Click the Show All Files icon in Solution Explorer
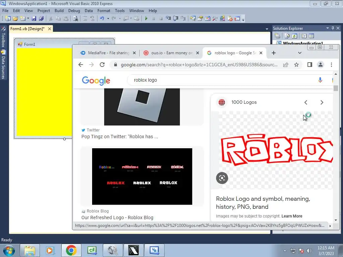Image resolution: width=343 pixels, height=257 pixels. pos(287,36)
